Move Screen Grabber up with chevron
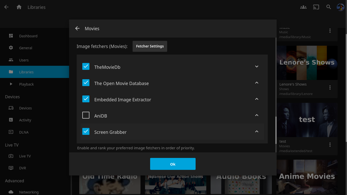 coord(257,132)
